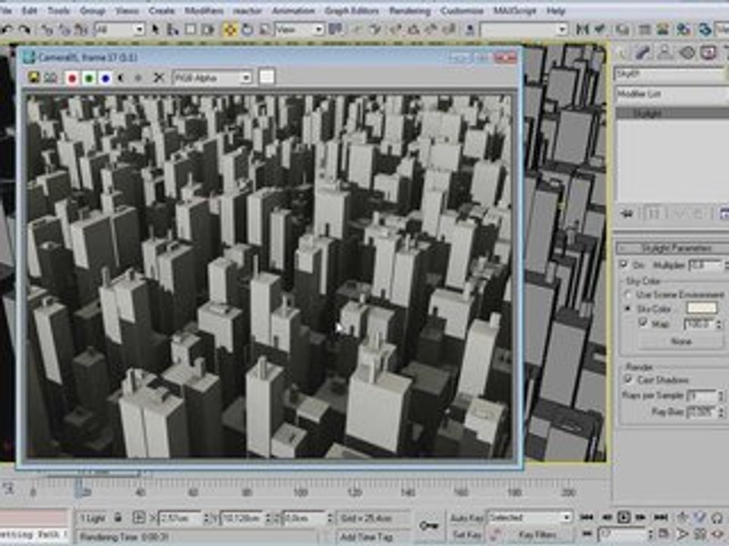Open the Modify panel tab icon
Viewport: 729px width, 546px height.
(642, 52)
